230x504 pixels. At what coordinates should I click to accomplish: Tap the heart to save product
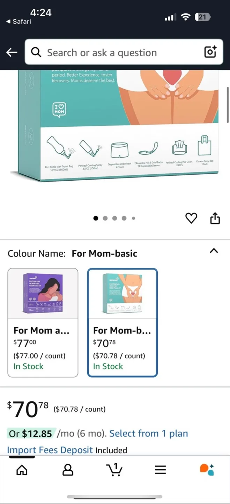(x=191, y=218)
